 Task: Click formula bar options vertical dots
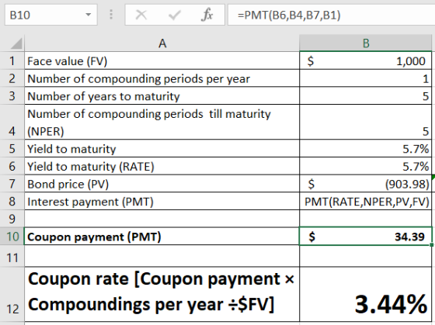[x=111, y=15]
